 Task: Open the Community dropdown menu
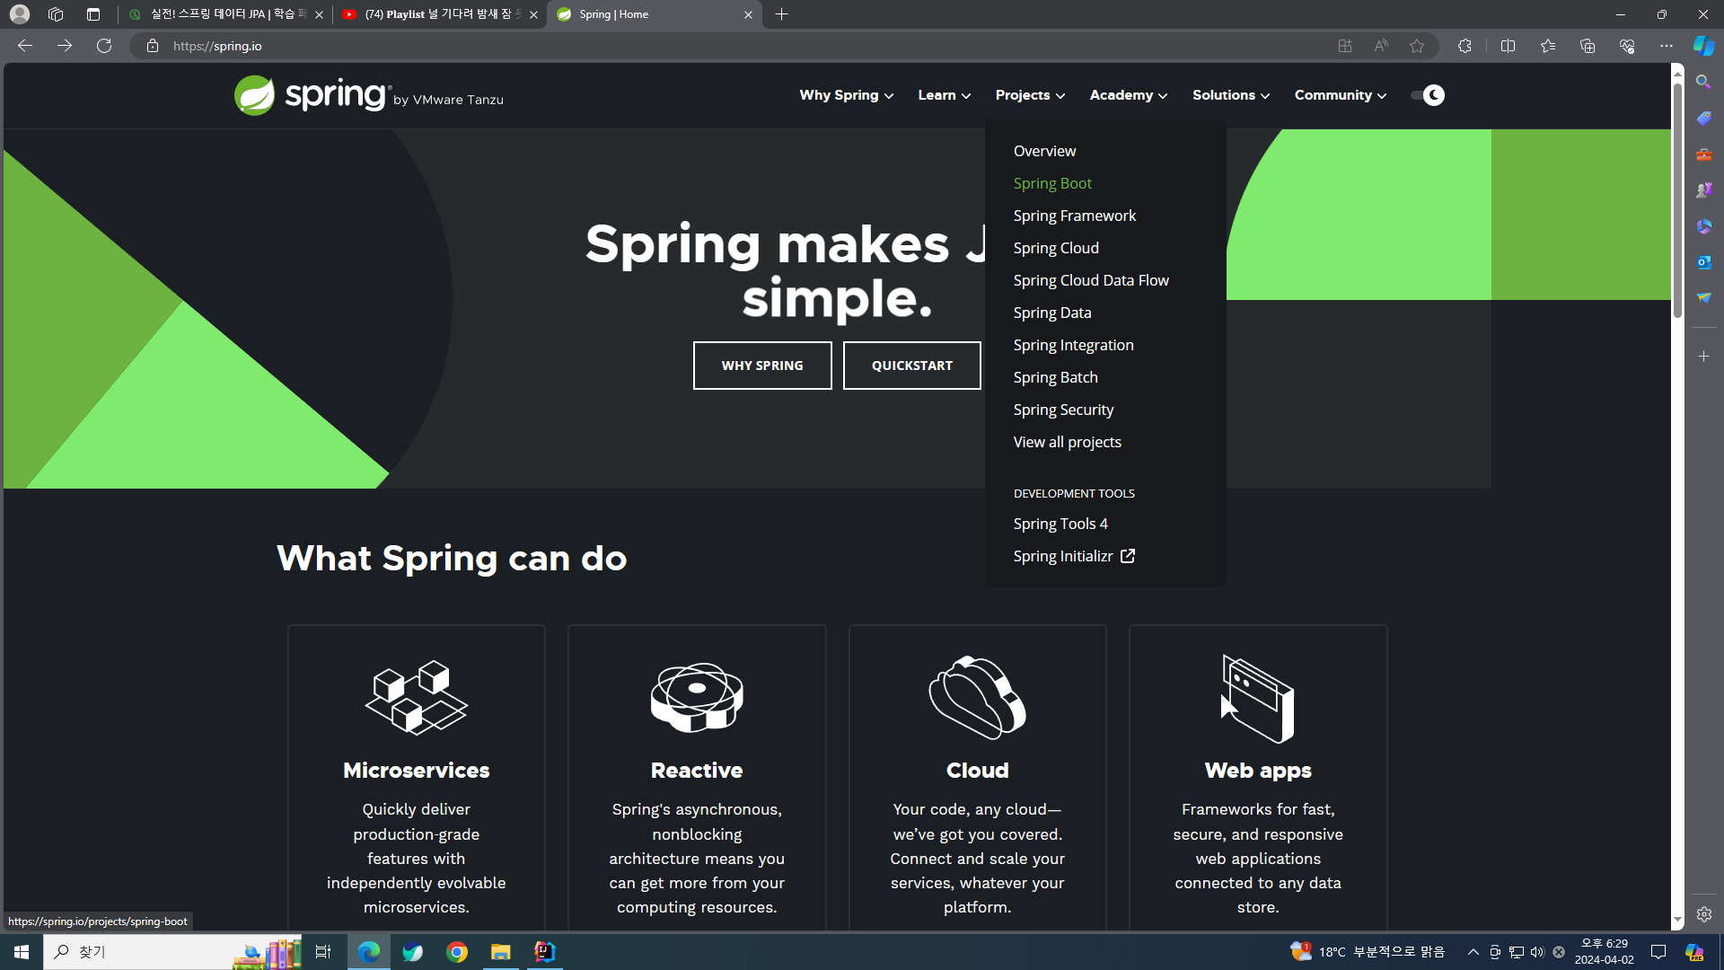(1340, 95)
